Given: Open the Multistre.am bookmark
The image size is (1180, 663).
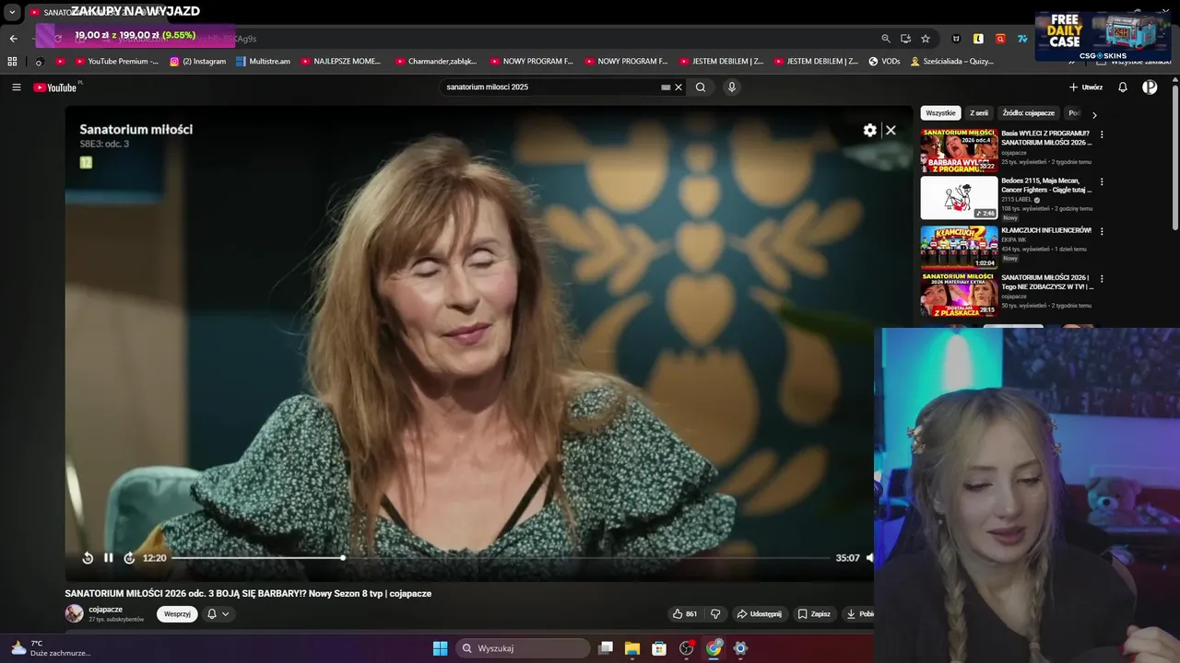Looking at the screenshot, I should click(263, 62).
